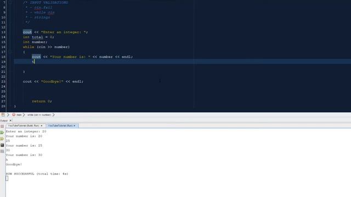This screenshot has width=351, height=197.
Task: Expand the breadcrumb arrow after while (cin >> number)
Action: tap(54, 115)
